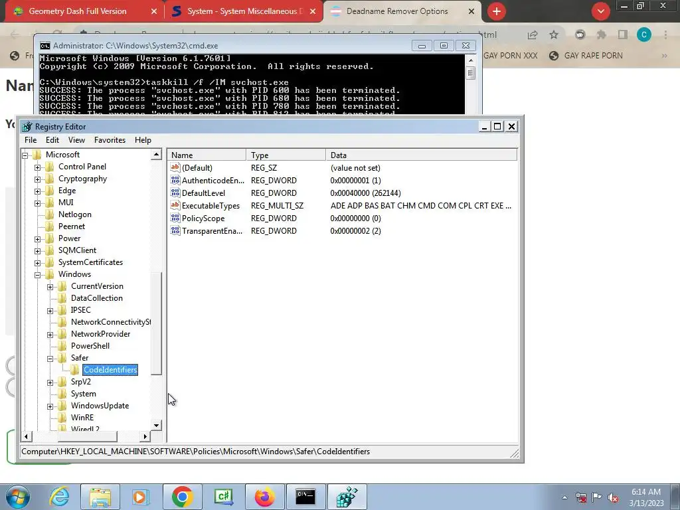Open the browser extensions puzzle icon

click(x=601, y=35)
